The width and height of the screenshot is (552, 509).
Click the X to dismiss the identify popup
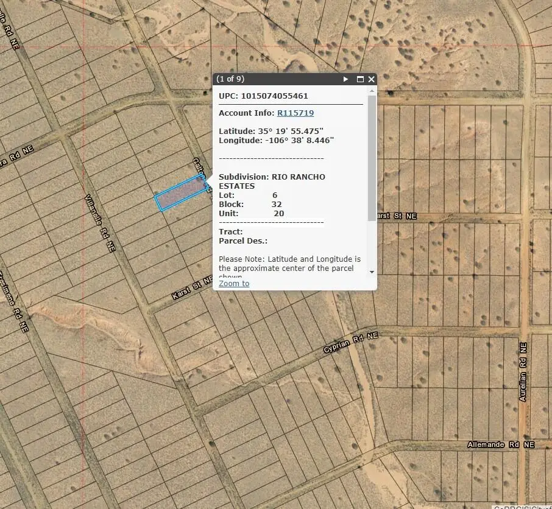(x=371, y=79)
